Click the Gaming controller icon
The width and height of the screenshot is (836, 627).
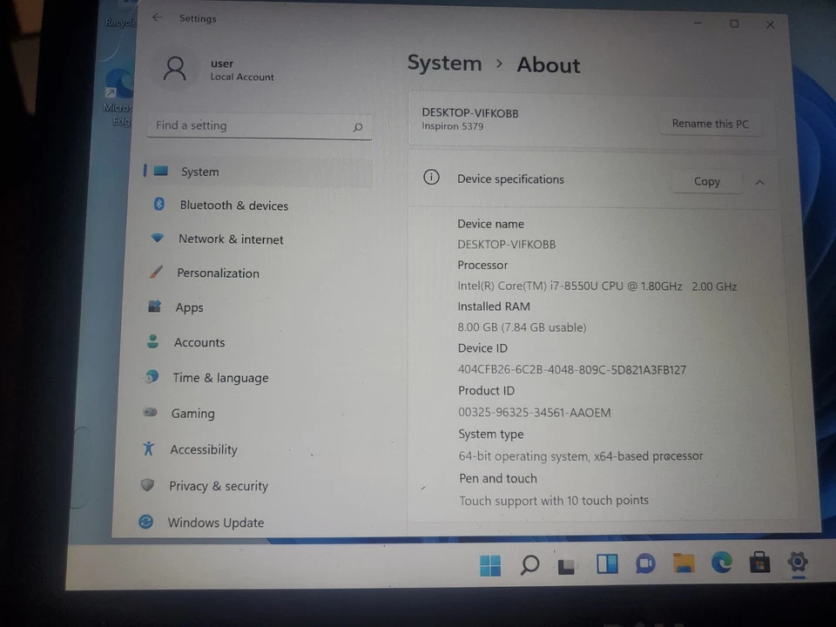(x=151, y=412)
